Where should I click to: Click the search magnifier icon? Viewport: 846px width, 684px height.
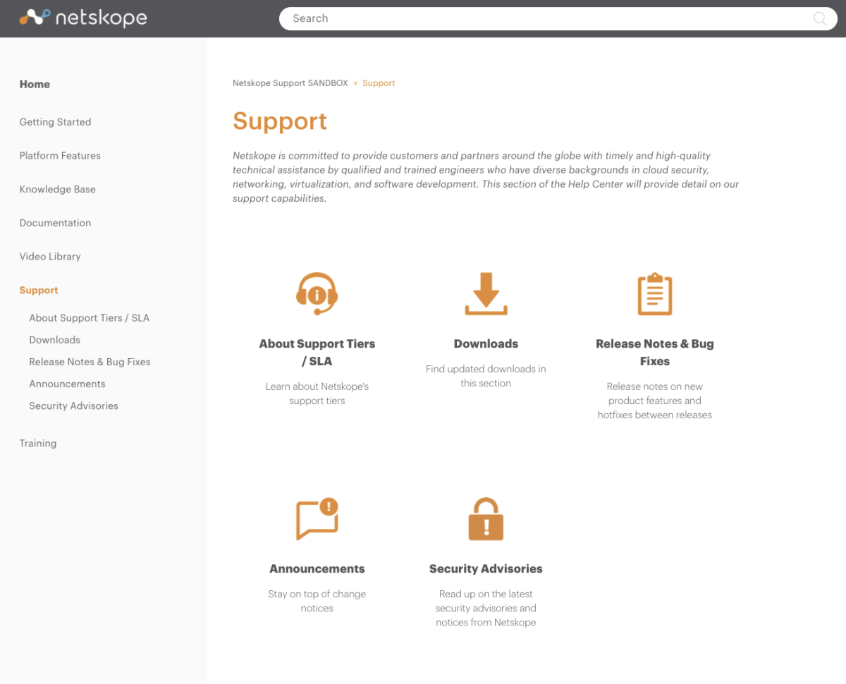click(820, 19)
